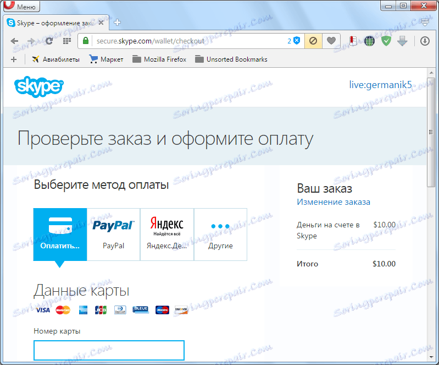Screen dimensions: 439x365
Task: Click the VISA card logo
Action: pyautogui.click(x=43, y=310)
